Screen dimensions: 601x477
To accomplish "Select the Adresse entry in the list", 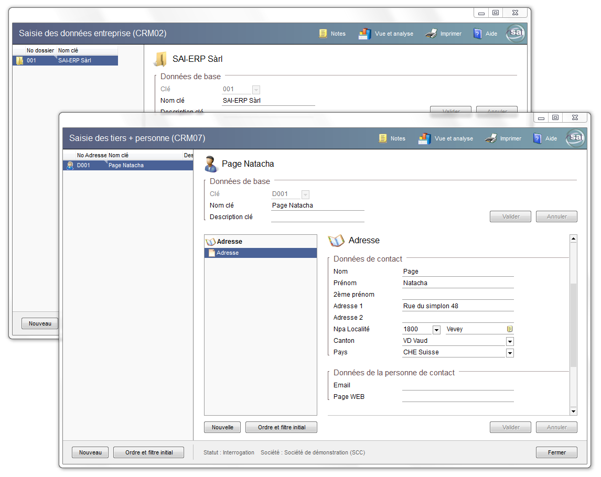I will (x=261, y=253).
